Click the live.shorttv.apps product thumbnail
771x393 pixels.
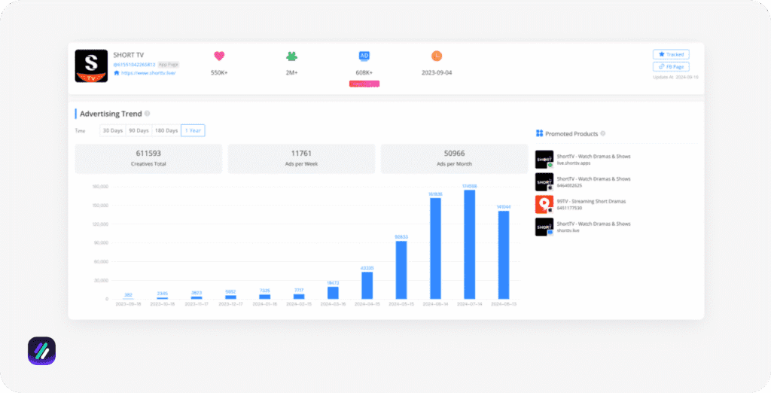coord(544,160)
